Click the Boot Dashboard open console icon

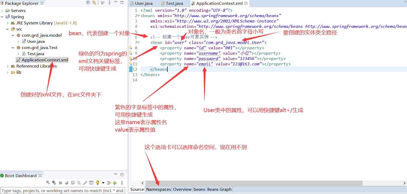tap(73, 183)
